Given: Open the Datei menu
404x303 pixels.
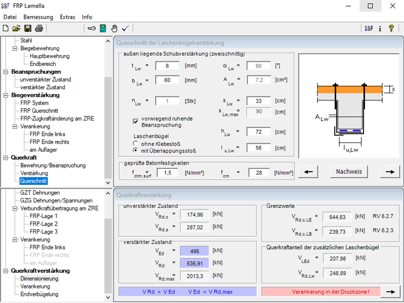Looking at the screenshot, I should tap(10, 17).
